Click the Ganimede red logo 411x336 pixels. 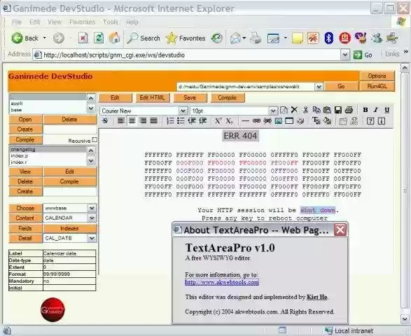point(53,310)
